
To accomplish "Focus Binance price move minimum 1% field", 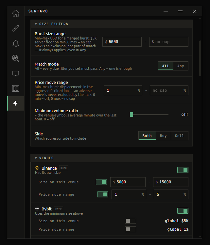I will [x=129, y=194].
